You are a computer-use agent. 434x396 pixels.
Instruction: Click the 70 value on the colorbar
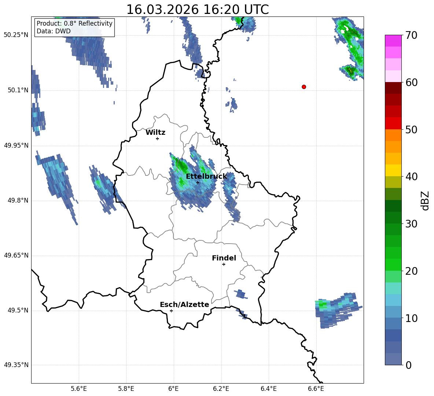tap(411, 35)
